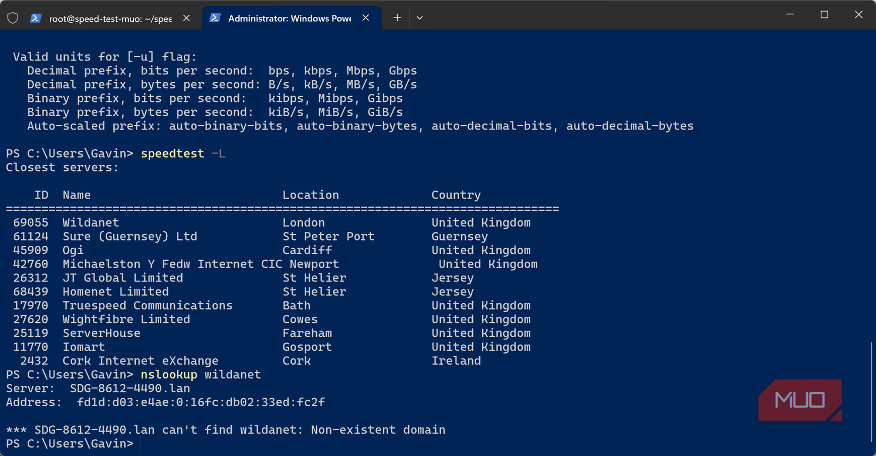This screenshot has width=876, height=456.
Task: Close the Administrator PowerShell tab
Action: 366,18
